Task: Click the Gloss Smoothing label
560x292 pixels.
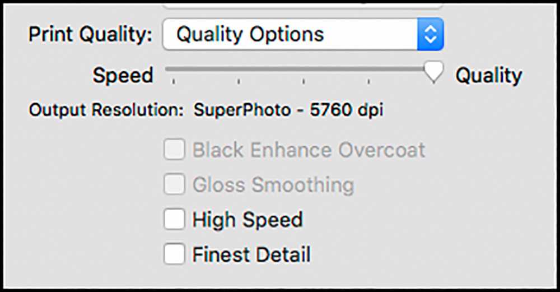Action: point(273,185)
